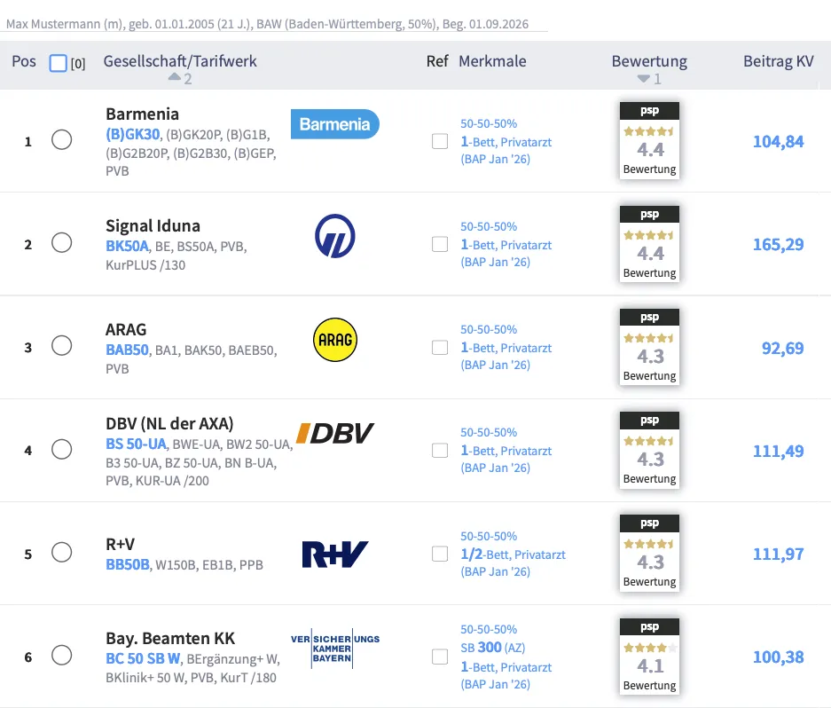Click the Bay. Beamten KK company name

170,638
